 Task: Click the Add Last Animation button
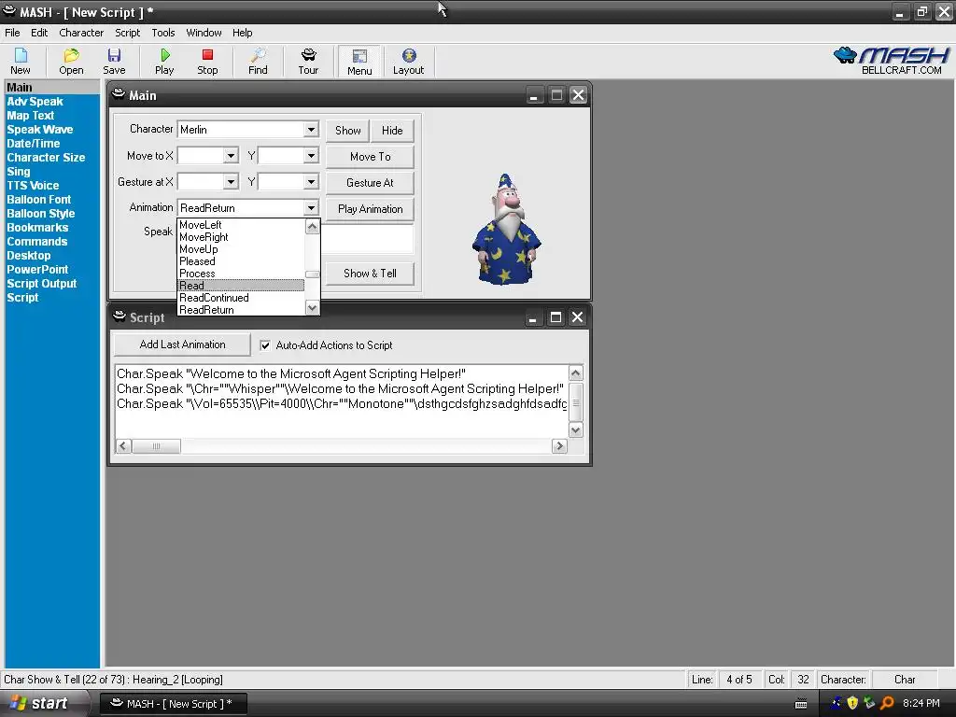[x=182, y=344]
